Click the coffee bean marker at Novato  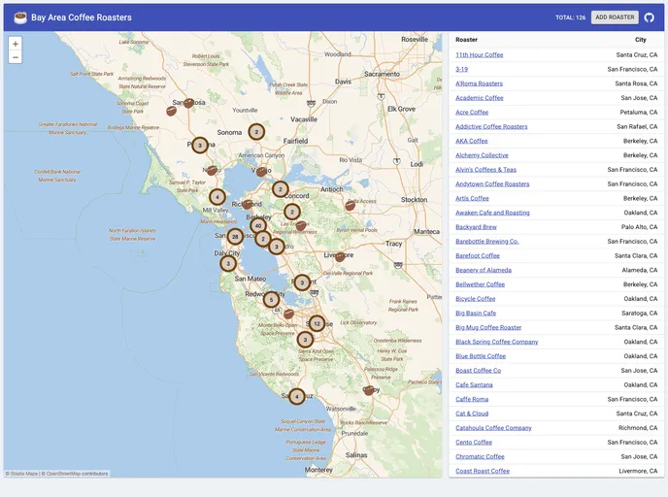coord(212,171)
